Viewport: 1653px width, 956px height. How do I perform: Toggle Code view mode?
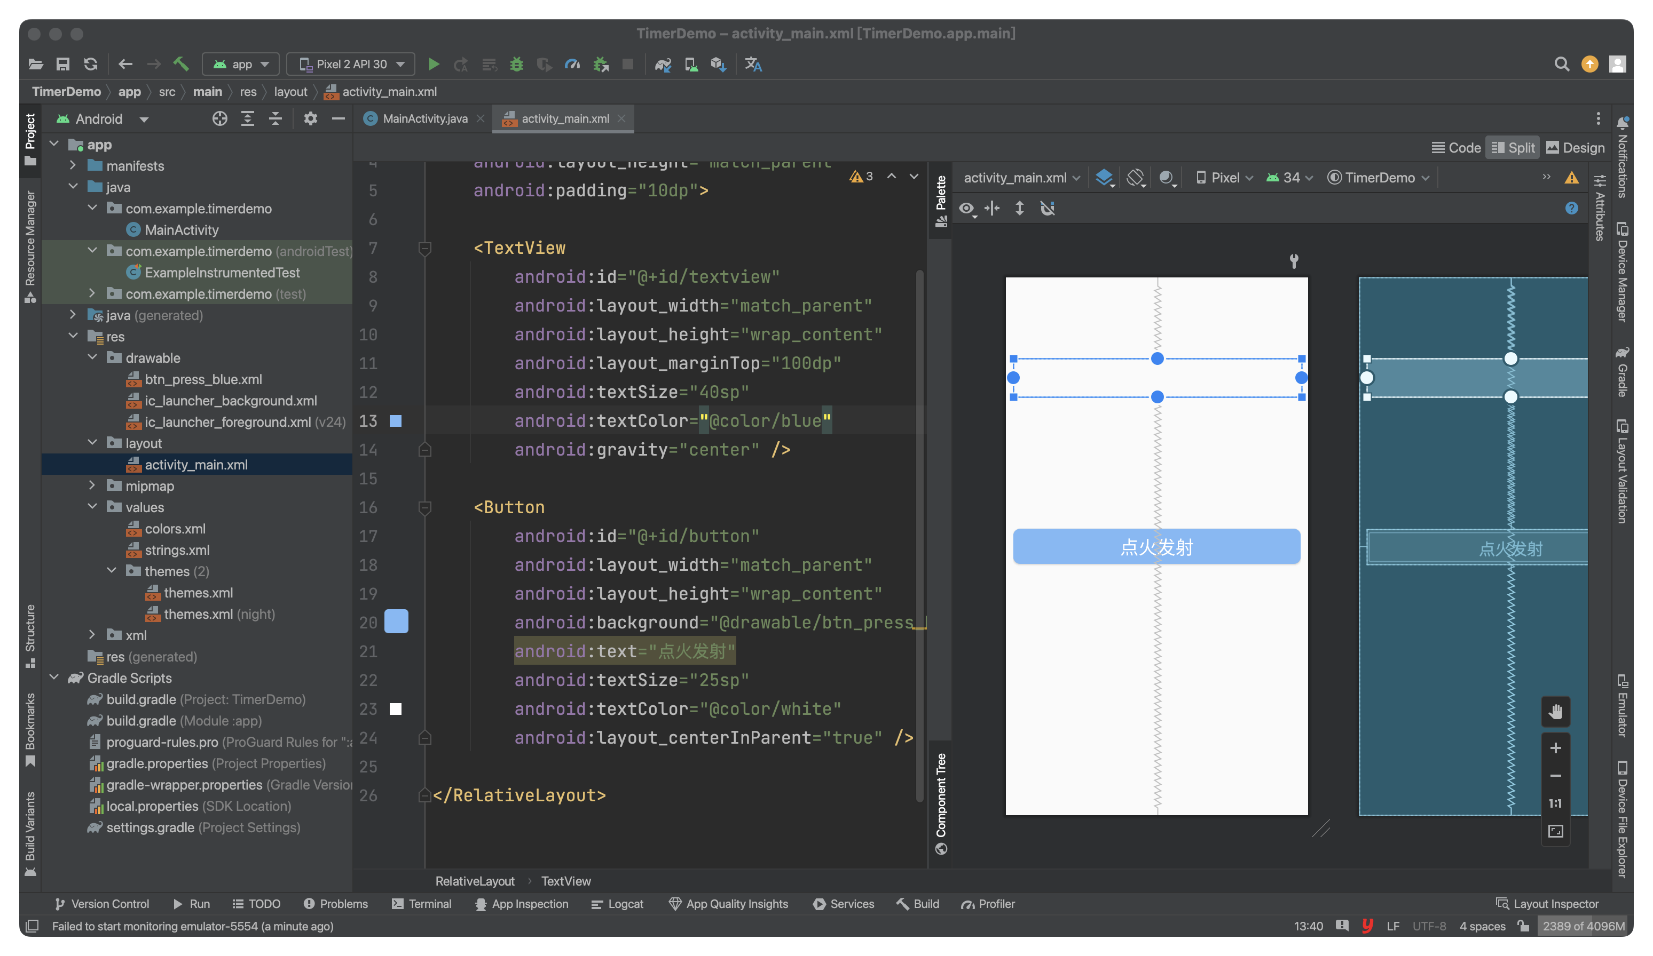pyautogui.click(x=1455, y=148)
